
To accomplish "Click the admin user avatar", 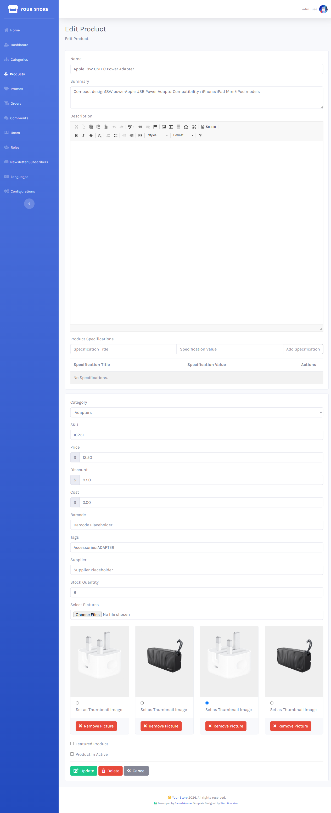I will pyautogui.click(x=323, y=9).
